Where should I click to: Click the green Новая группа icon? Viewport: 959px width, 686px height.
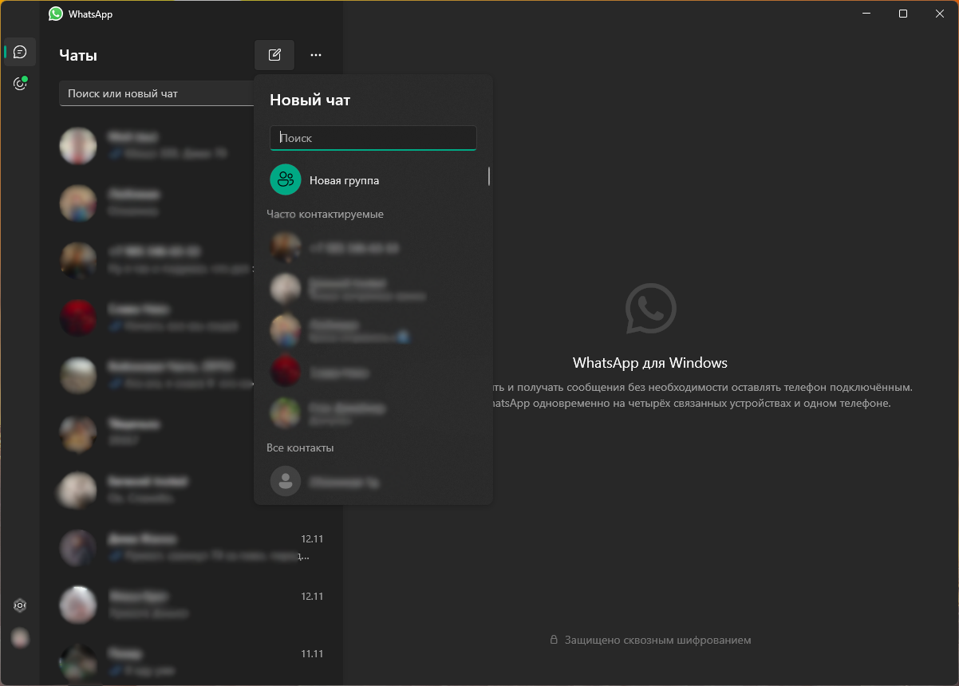[286, 180]
